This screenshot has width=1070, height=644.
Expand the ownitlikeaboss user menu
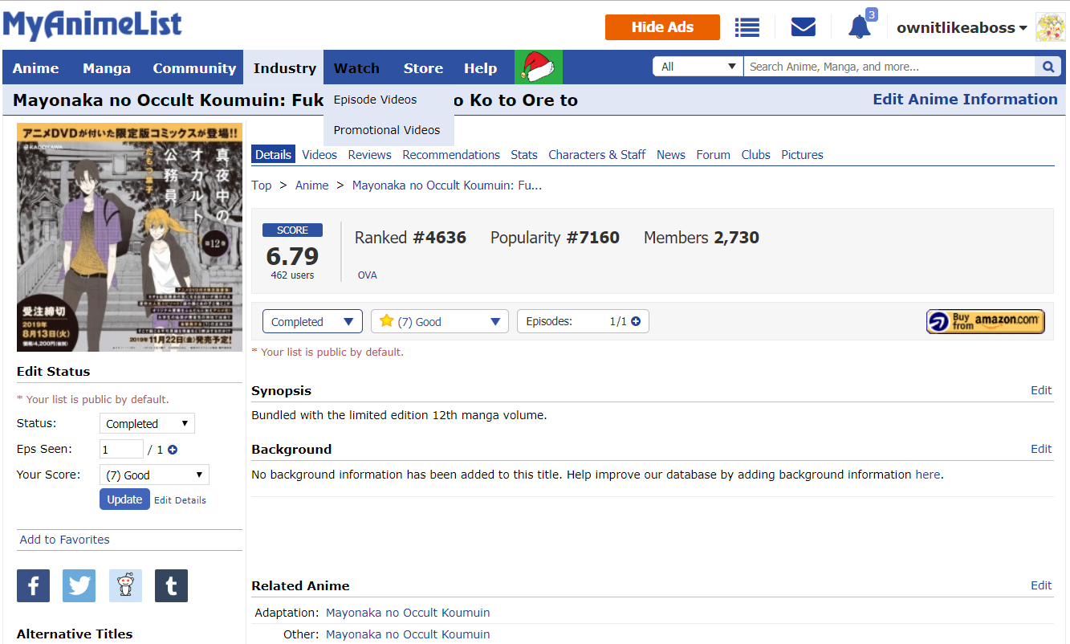point(961,28)
